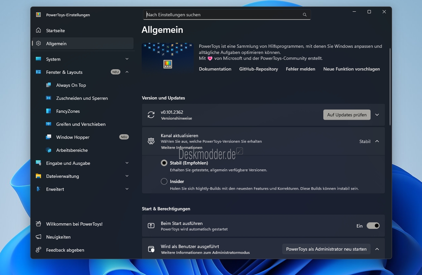This screenshot has width=422, height=275.
Task: Click the Stabil value label in channel card
Action: click(365, 141)
